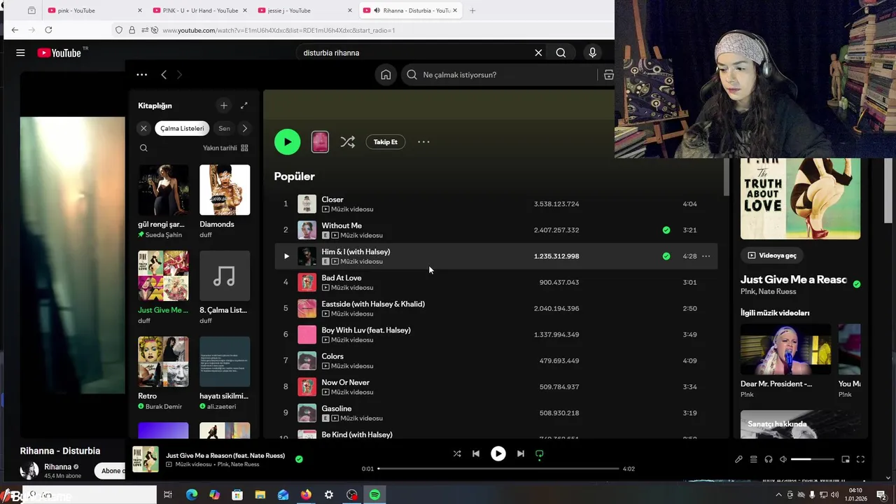Screen dimensions: 896x504
Task: Open the Diamonds playlist
Action: [225, 202]
